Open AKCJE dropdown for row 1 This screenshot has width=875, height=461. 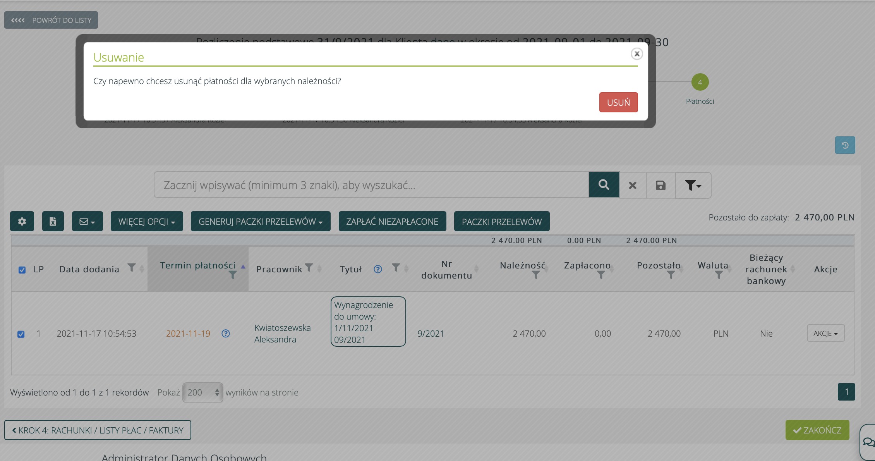[x=825, y=333]
